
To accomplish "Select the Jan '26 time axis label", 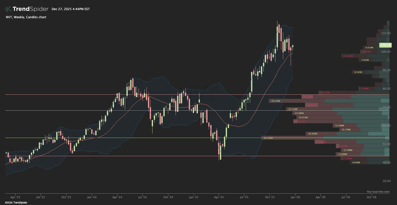I will coord(295,197).
